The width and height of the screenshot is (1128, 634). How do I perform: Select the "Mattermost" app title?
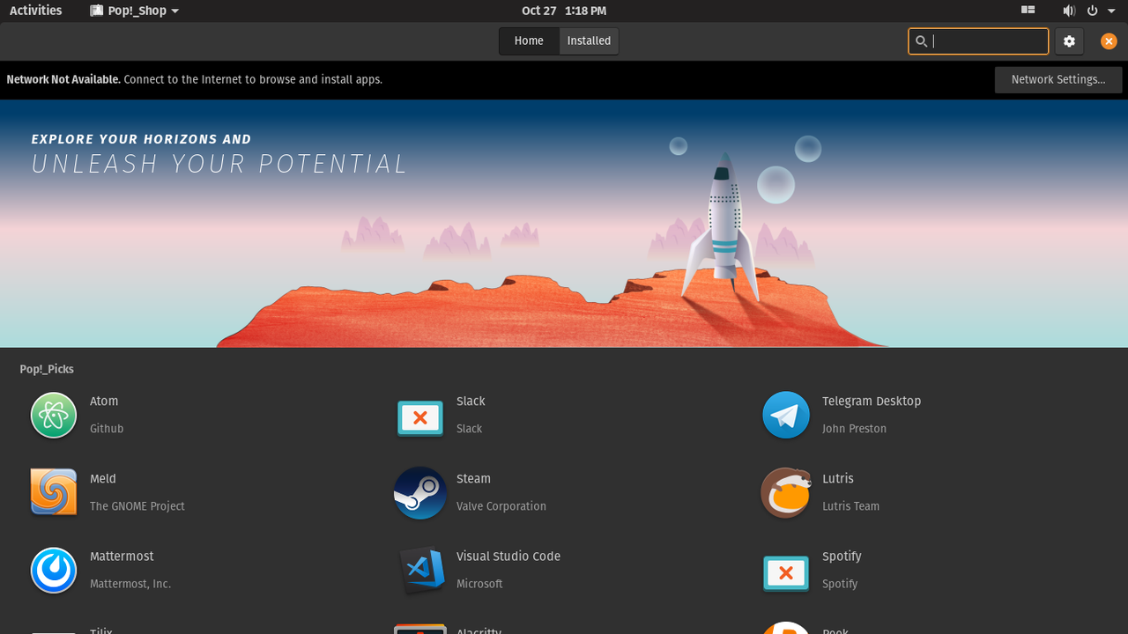click(122, 557)
